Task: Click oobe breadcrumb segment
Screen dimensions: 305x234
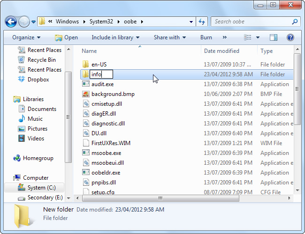Action: click(x=130, y=22)
